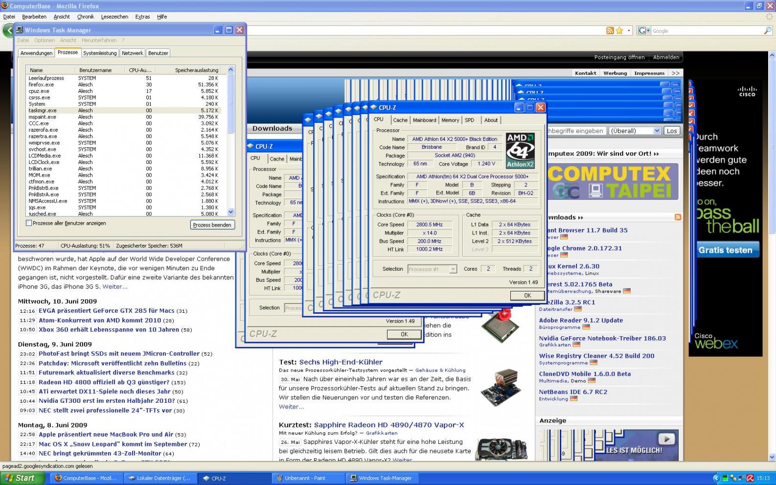Click Abmelden link

[666, 57]
